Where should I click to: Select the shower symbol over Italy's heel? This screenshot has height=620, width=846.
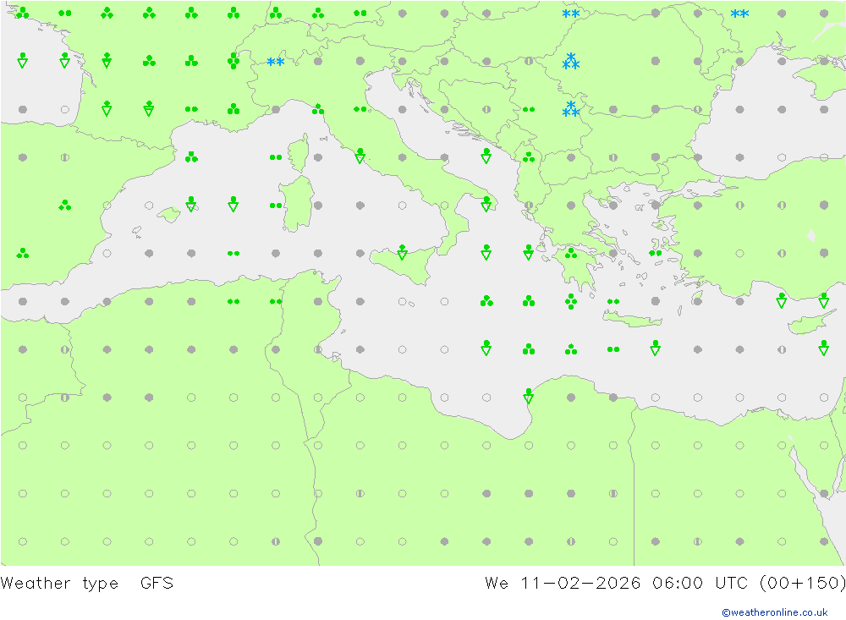pos(486,204)
